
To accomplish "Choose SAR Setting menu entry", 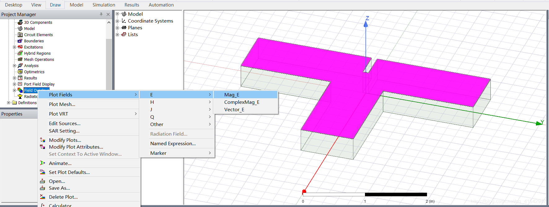I will click(x=89, y=131).
